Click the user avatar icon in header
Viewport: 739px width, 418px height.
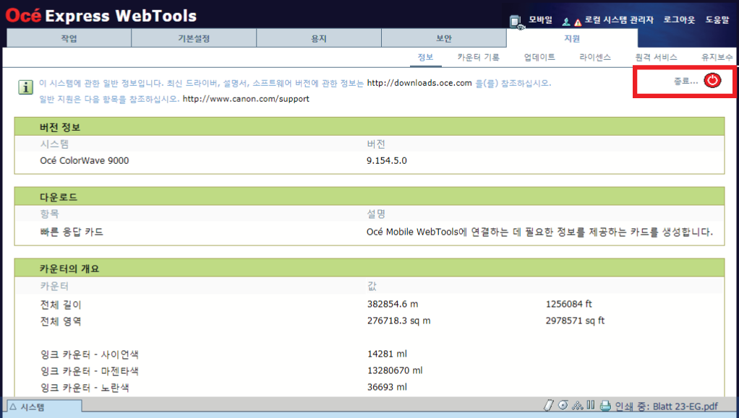566,22
